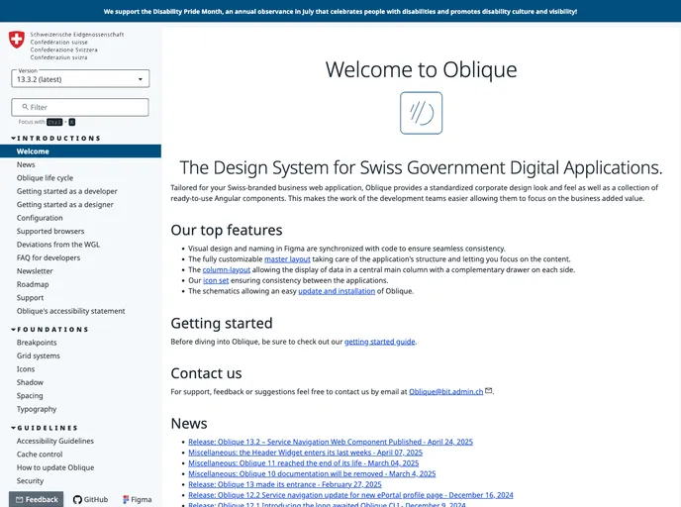Click the Disability Pride Month banner text
681x507 pixels.
(340, 12)
